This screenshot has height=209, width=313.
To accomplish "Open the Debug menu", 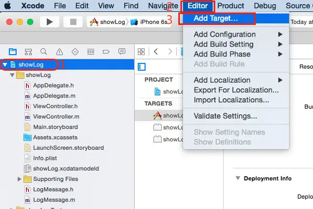I will pyautogui.click(x=265, y=6).
